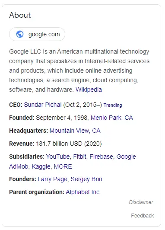Open the Menlo Park, CA link
Image resolution: width=165 pixels, height=230 pixels.
point(112,118)
